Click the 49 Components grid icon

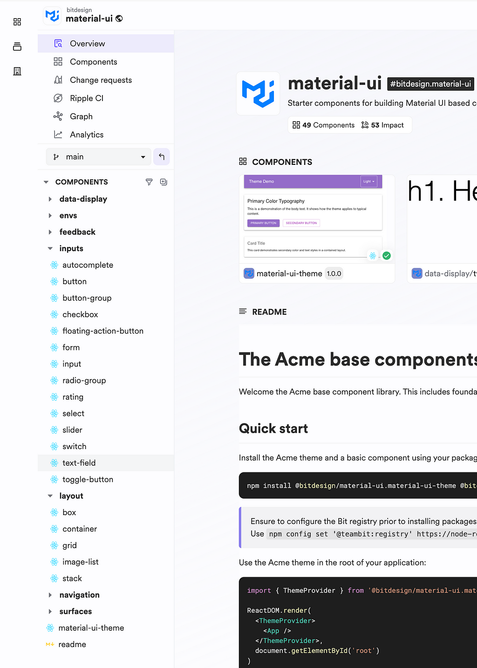(296, 125)
